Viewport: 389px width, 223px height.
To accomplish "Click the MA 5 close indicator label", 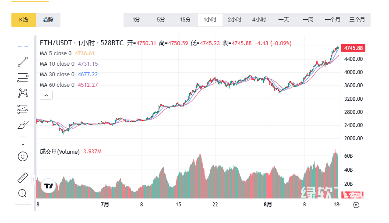I will click(56, 53).
